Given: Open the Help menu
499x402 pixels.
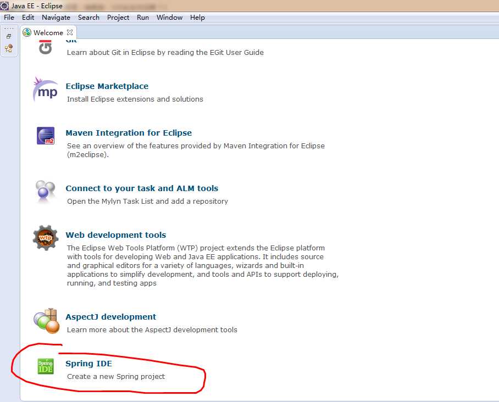Looking at the screenshot, I should pyautogui.click(x=197, y=18).
